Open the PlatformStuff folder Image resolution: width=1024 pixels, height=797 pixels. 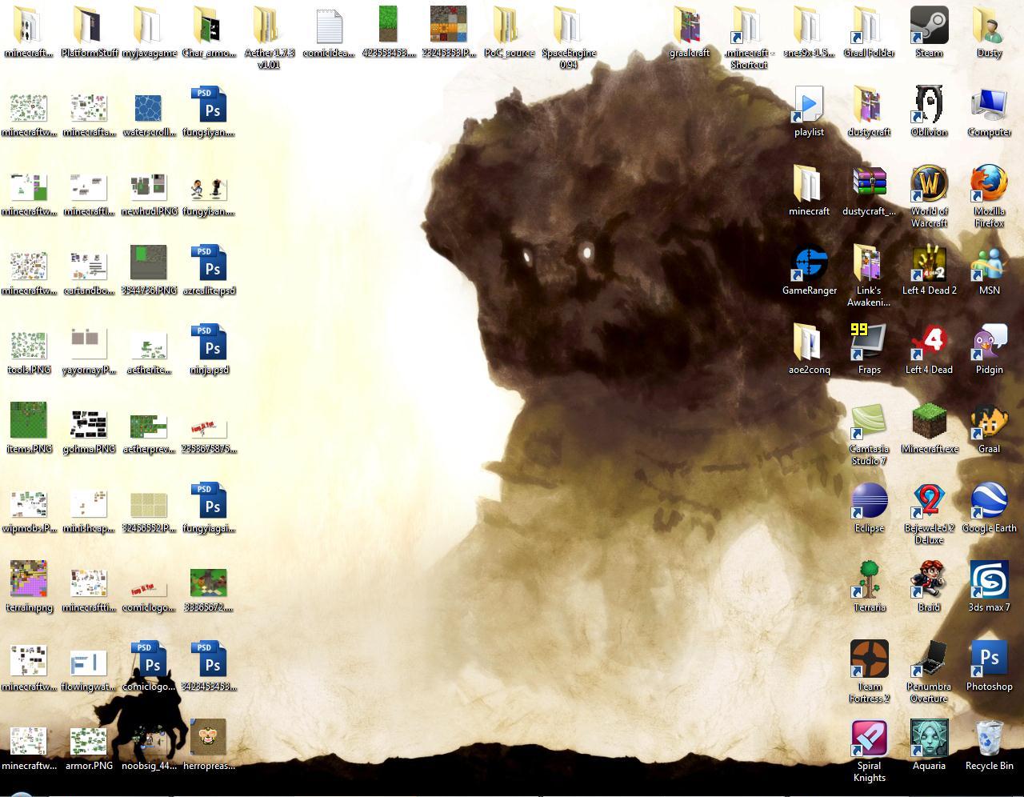tap(89, 26)
